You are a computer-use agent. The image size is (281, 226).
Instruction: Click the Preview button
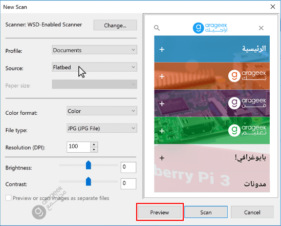[160, 212]
